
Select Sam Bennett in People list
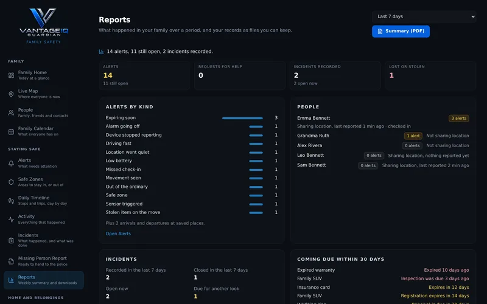click(312, 165)
